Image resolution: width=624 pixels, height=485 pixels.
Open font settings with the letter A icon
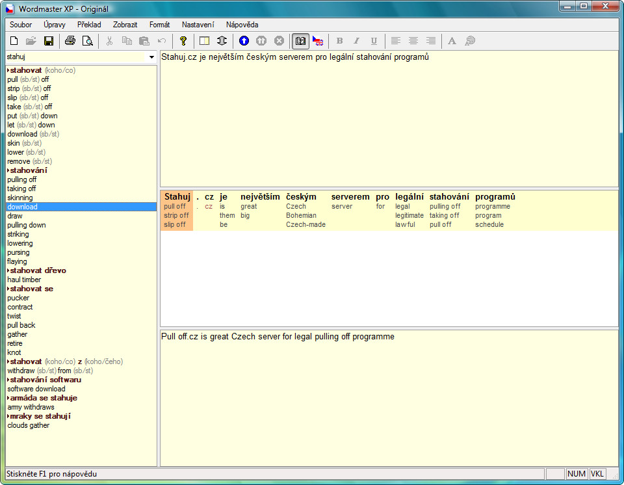pos(452,40)
